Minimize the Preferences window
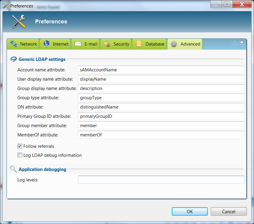This screenshot has width=254, height=224. (x=216, y=4)
